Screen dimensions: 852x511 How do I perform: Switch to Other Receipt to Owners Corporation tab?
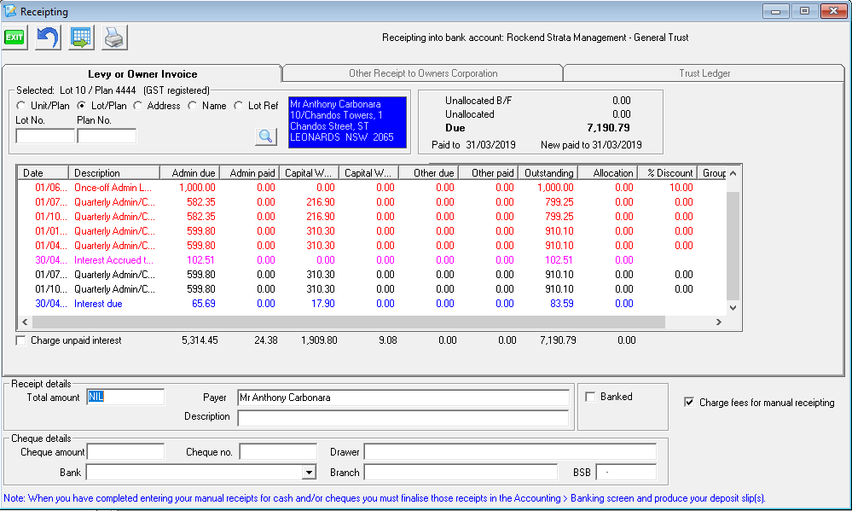(x=423, y=73)
